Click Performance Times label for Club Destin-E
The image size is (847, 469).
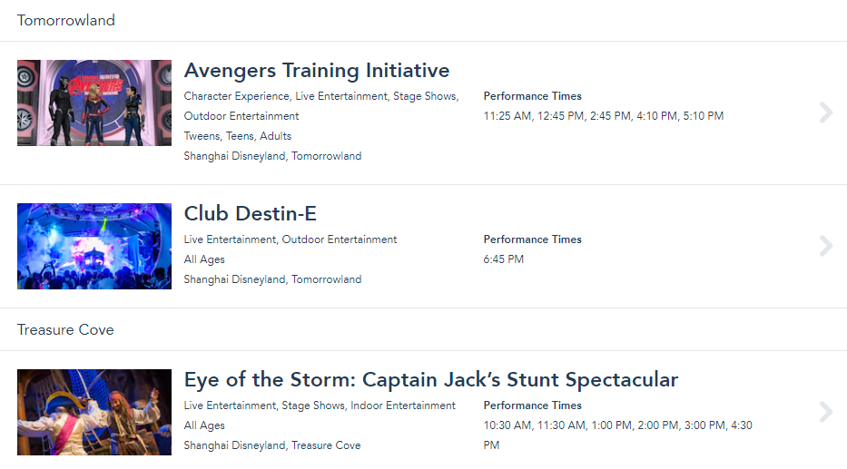click(x=532, y=239)
